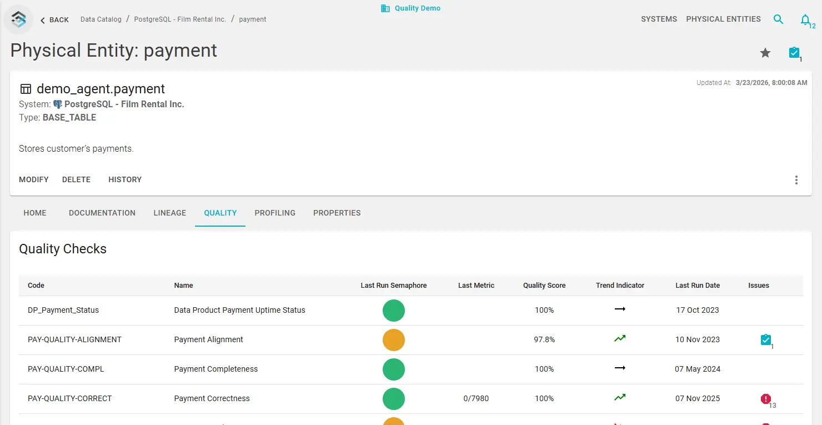The image size is (822, 425).
Task: Click the Delete button
Action: point(76,179)
